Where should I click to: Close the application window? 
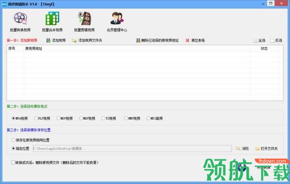[x=281, y=3]
